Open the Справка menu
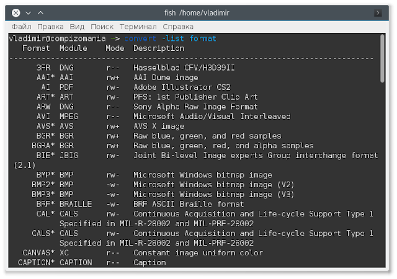 (x=178, y=27)
